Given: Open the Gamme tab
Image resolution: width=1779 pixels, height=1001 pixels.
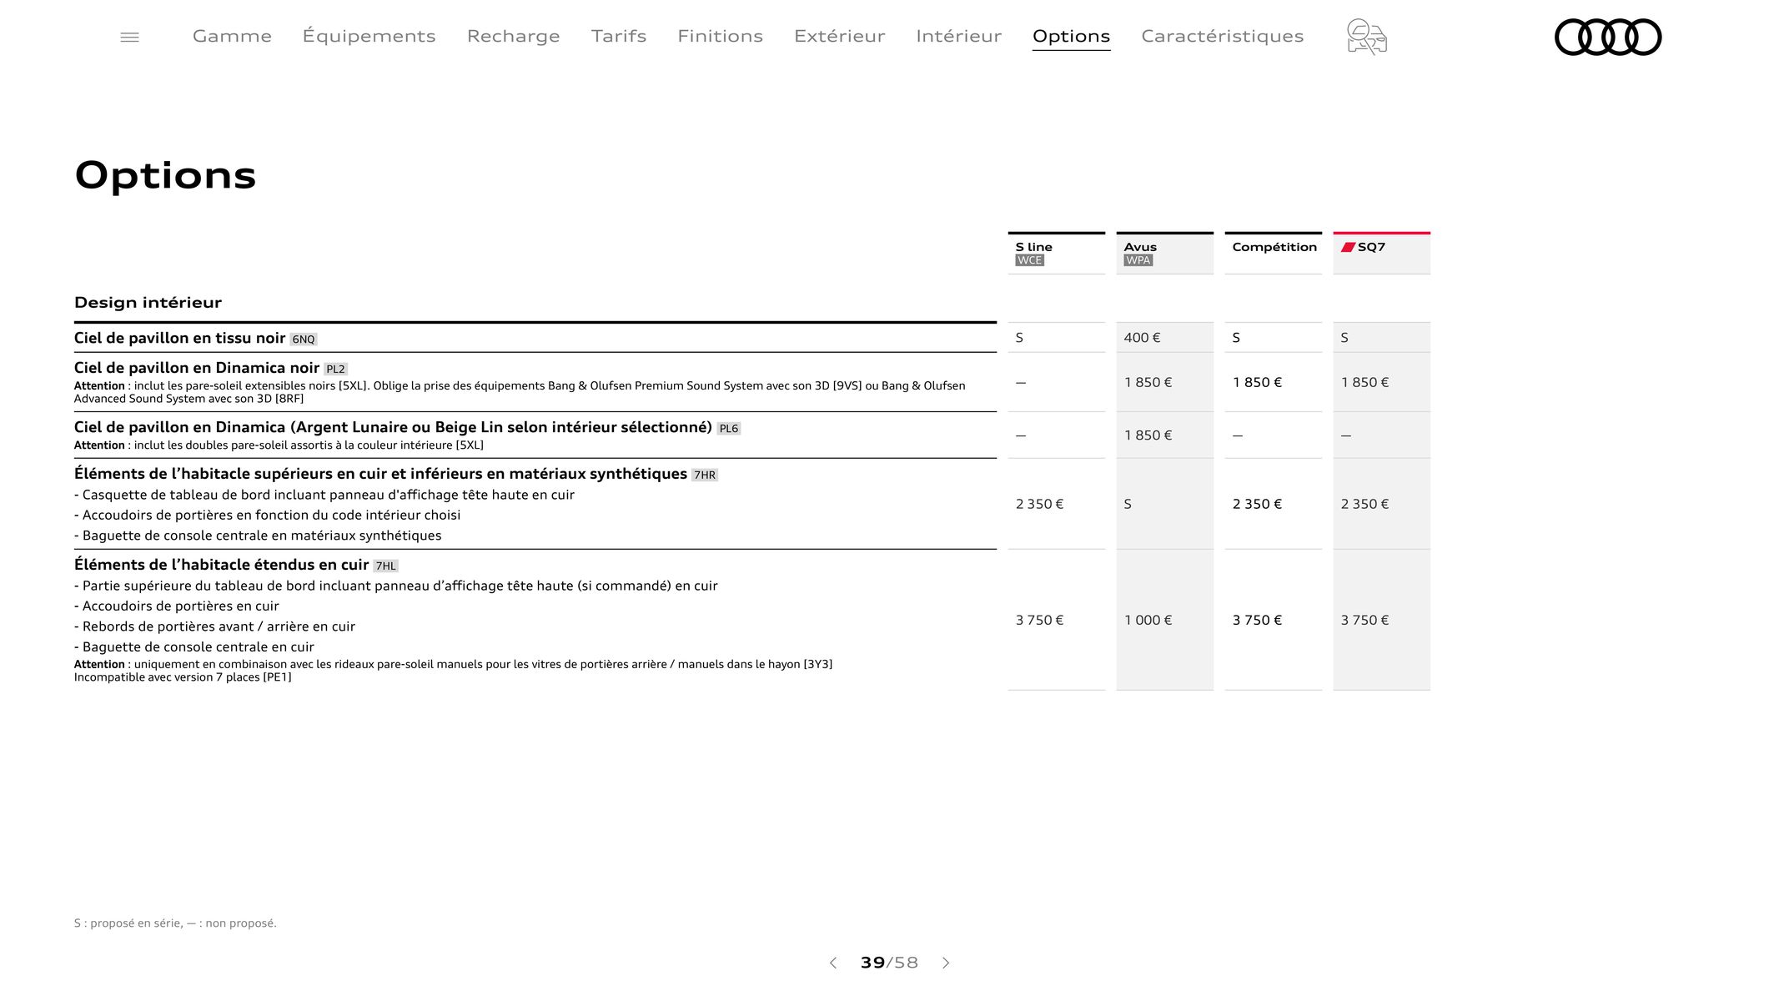Looking at the screenshot, I should click(232, 36).
